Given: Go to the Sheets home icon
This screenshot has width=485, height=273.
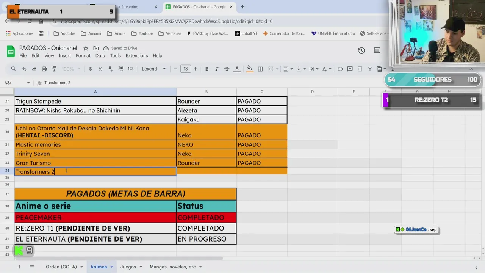Looking at the screenshot, I should [x=11, y=52].
